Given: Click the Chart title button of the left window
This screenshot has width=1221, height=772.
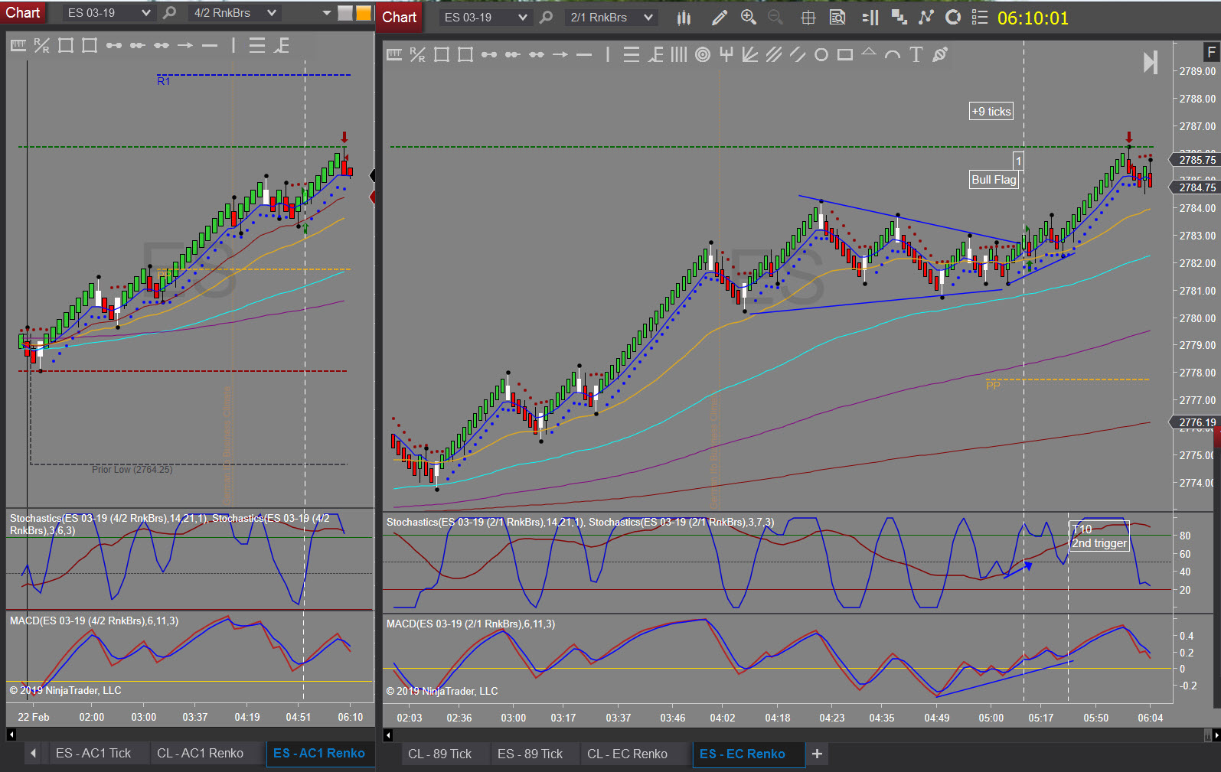Looking at the screenshot, I should click(x=23, y=12).
